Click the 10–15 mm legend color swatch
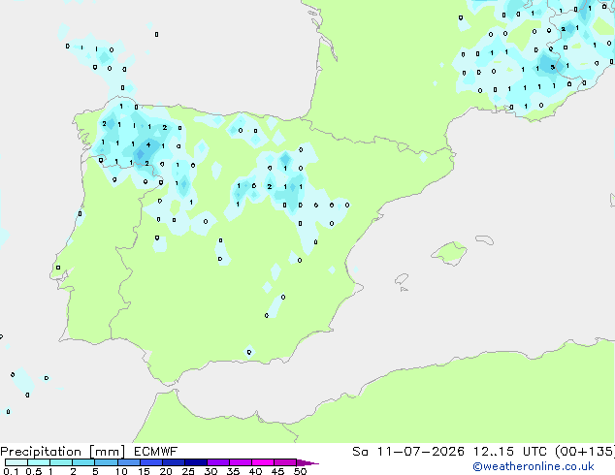The width and height of the screenshot is (615, 475). coord(128,462)
